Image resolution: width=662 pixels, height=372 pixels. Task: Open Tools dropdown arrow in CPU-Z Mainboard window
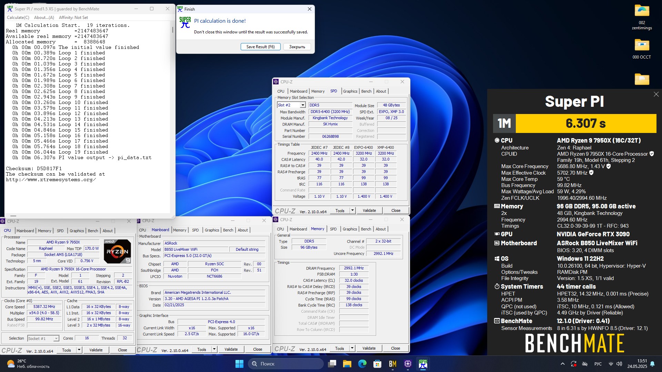tap(214, 349)
